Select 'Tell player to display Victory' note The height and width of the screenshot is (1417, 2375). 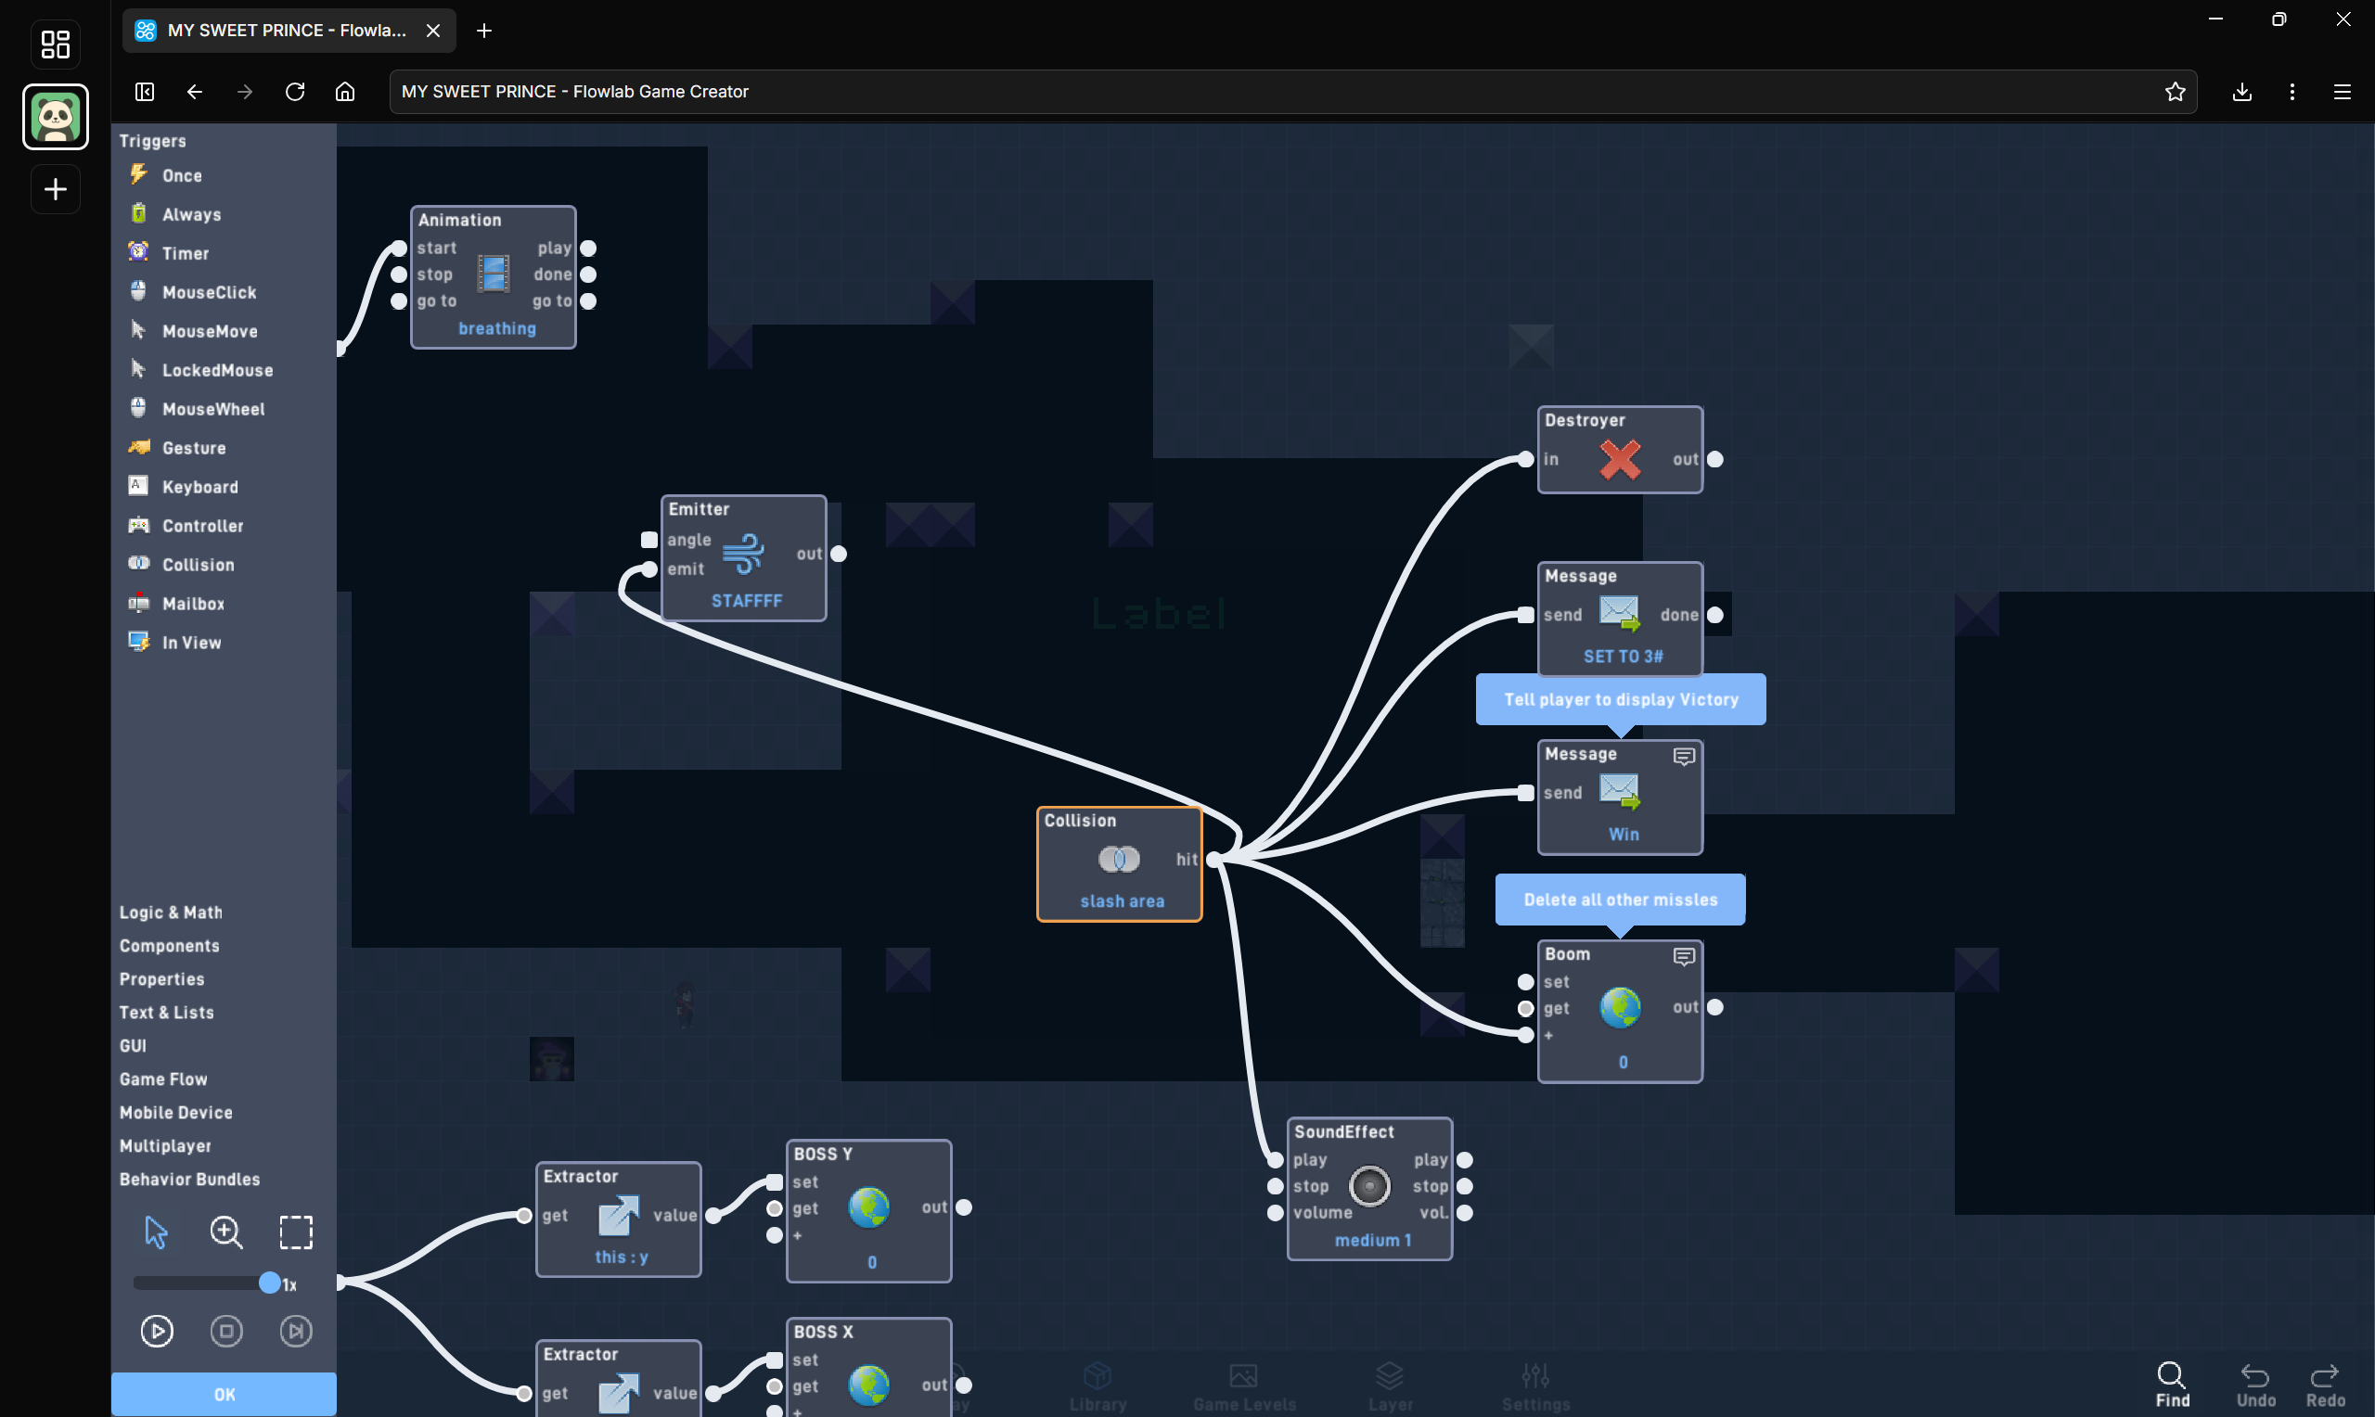click(1621, 699)
